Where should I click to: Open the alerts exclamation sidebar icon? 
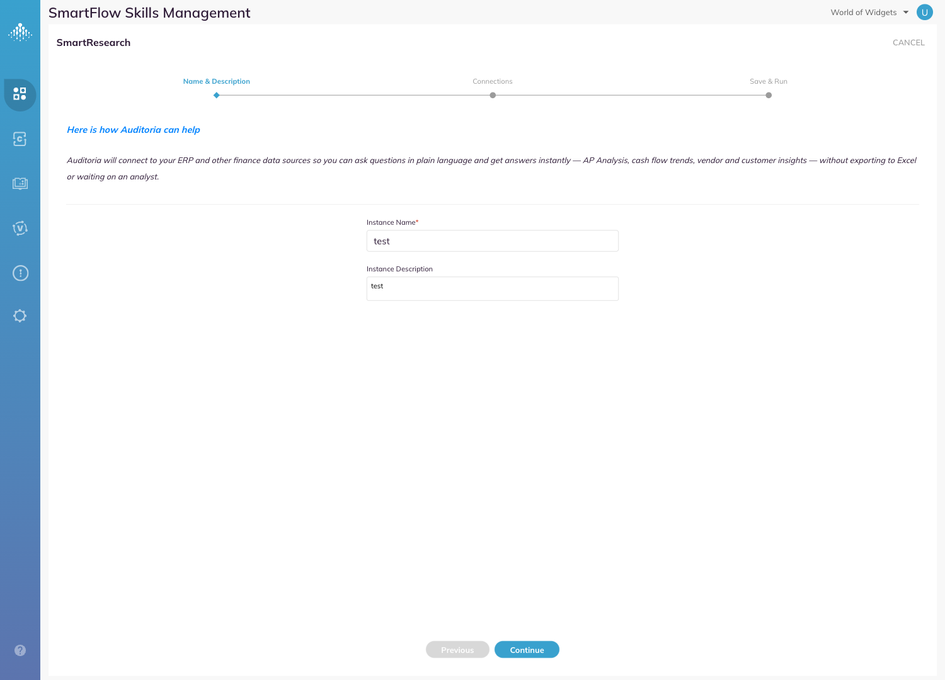pos(20,273)
